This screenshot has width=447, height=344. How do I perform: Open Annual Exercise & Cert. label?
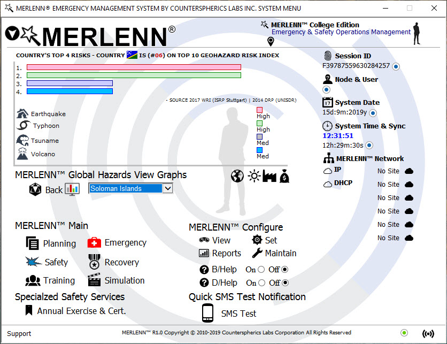(x=81, y=311)
